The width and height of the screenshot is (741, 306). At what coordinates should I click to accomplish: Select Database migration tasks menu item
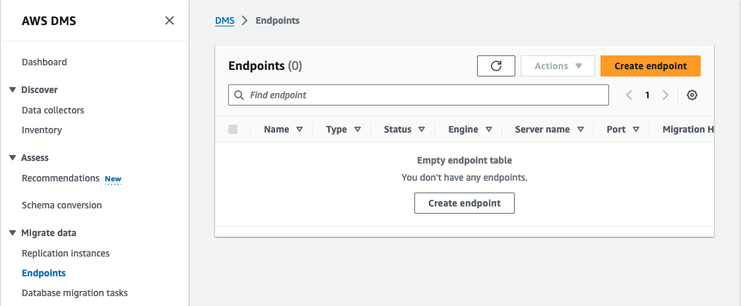tap(75, 293)
